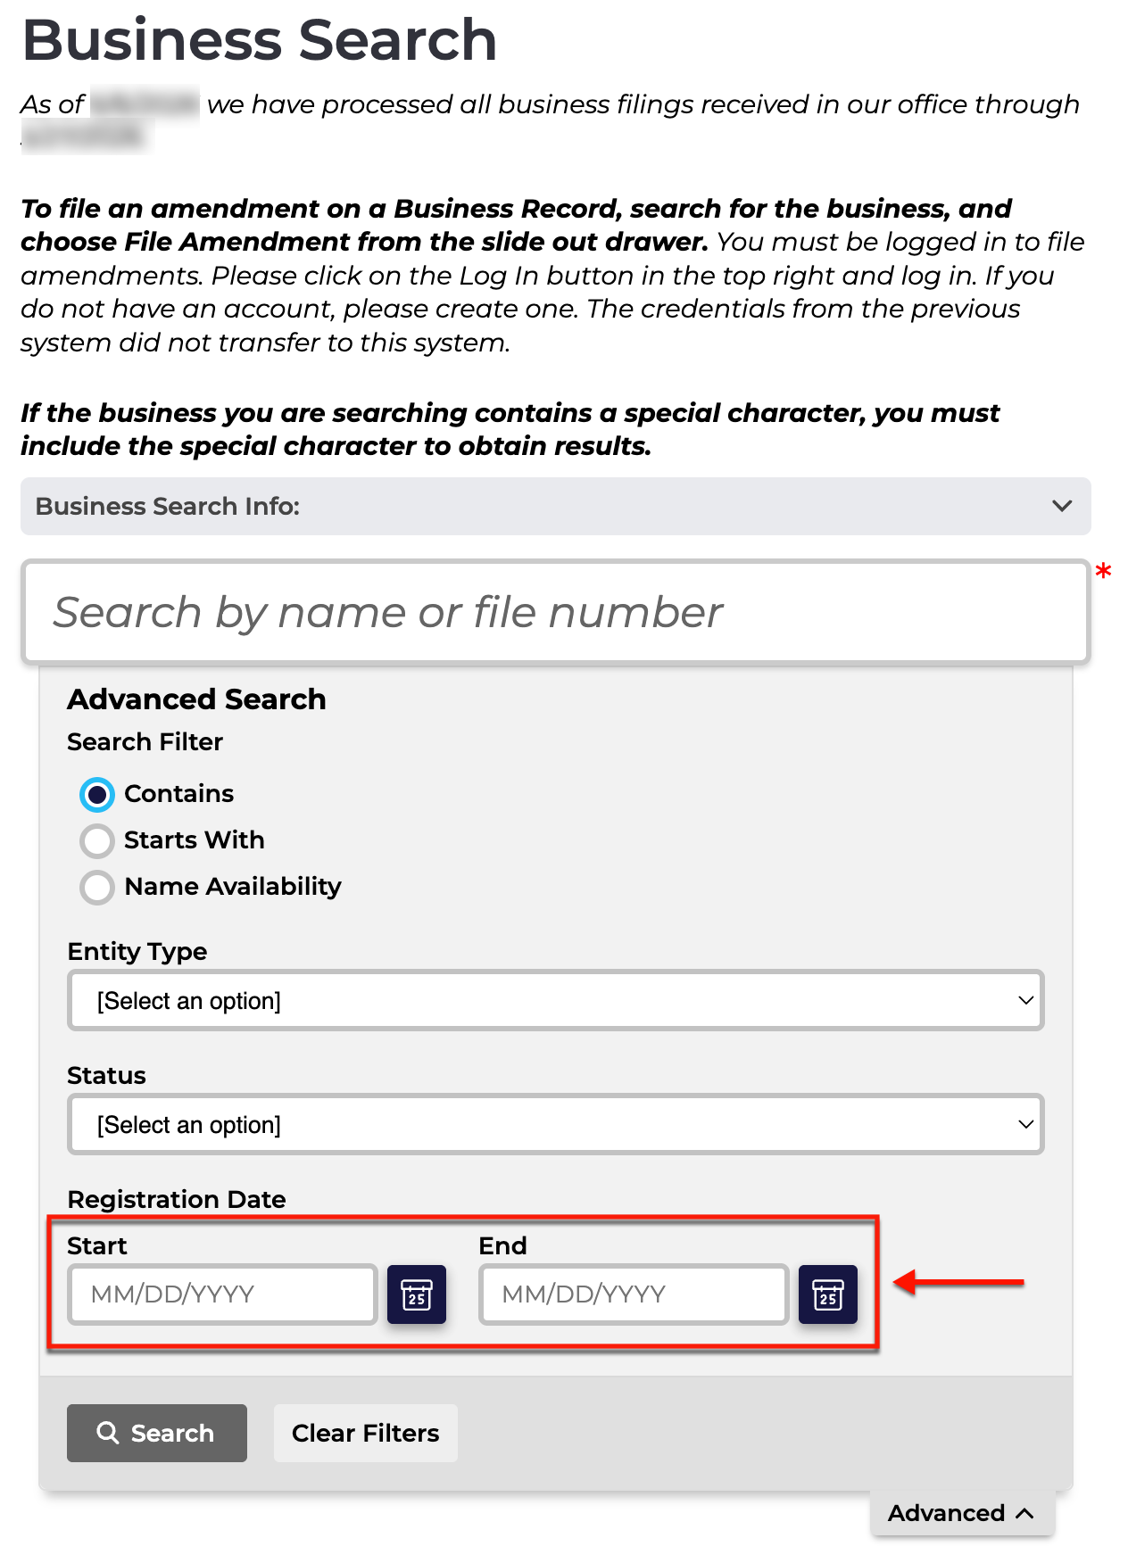Click the Start date input field

[x=222, y=1294]
